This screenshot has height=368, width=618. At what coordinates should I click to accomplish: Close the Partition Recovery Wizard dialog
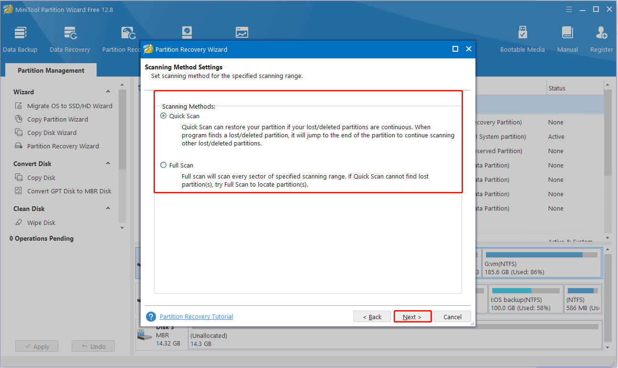469,49
